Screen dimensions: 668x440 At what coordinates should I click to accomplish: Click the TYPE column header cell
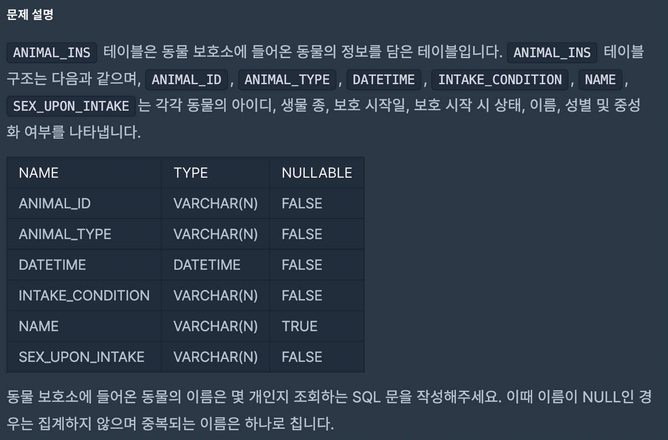click(x=215, y=173)
